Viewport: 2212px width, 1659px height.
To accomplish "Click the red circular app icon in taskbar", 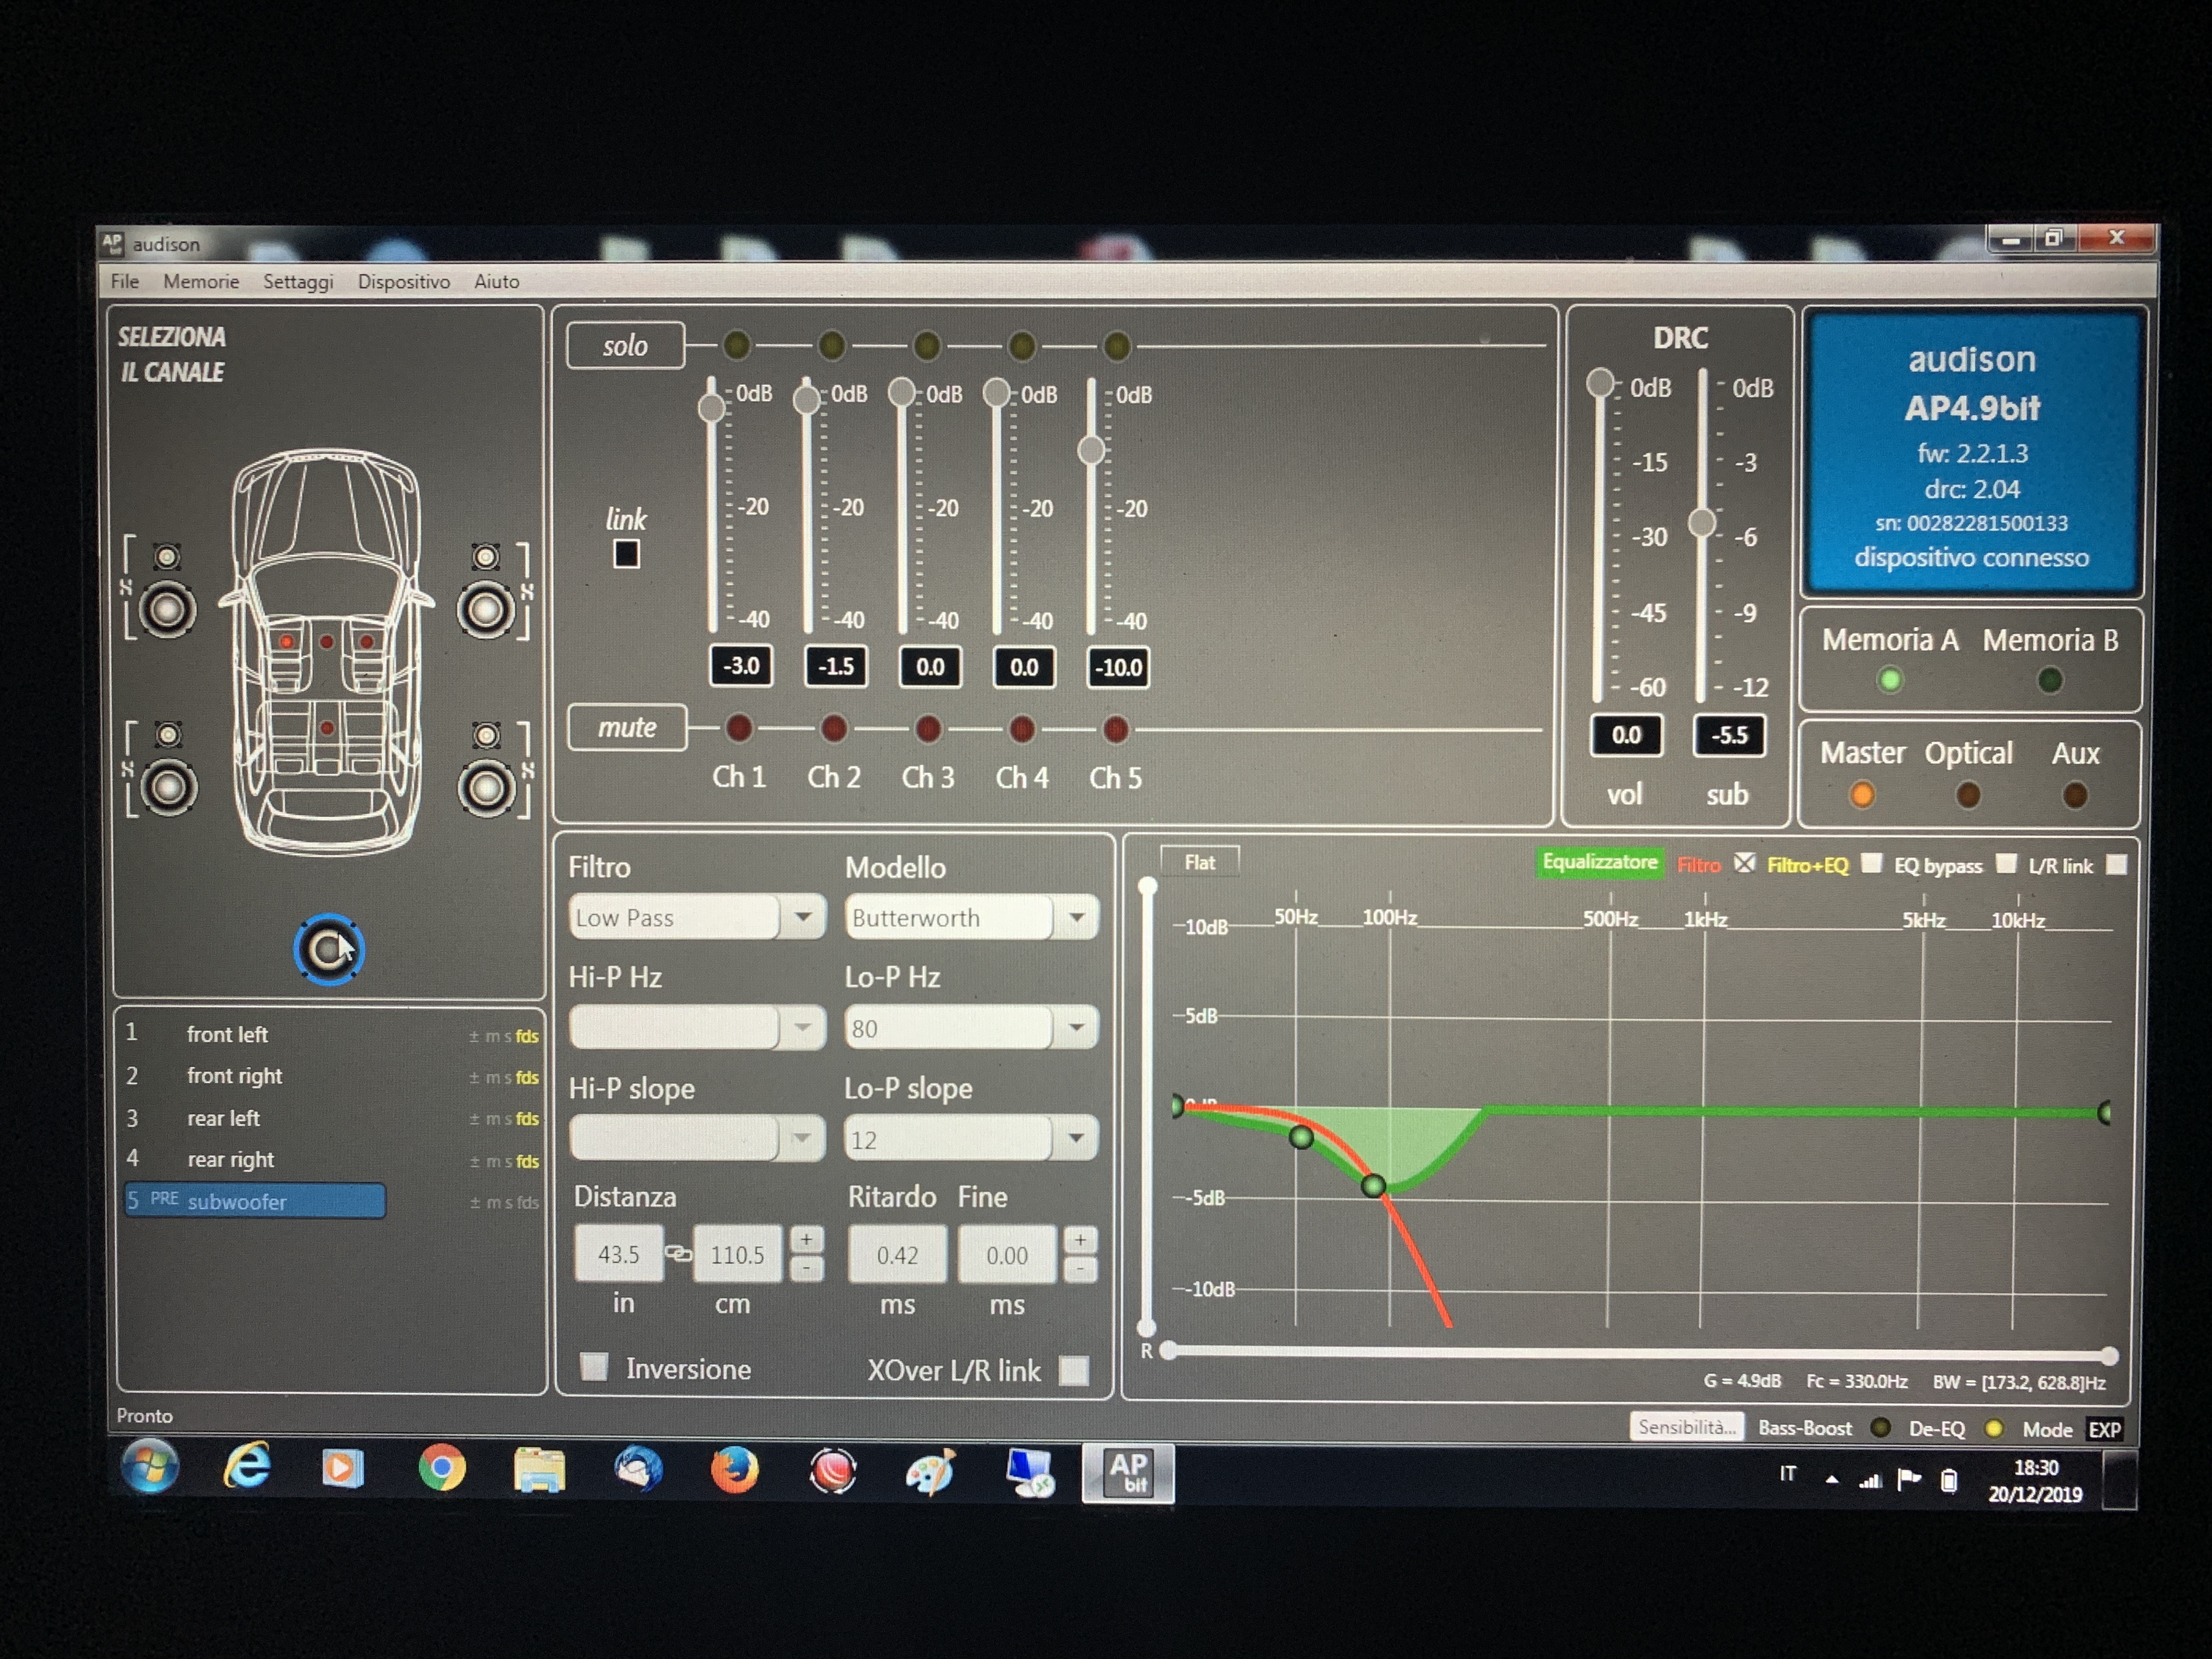I will (832, 1472).
